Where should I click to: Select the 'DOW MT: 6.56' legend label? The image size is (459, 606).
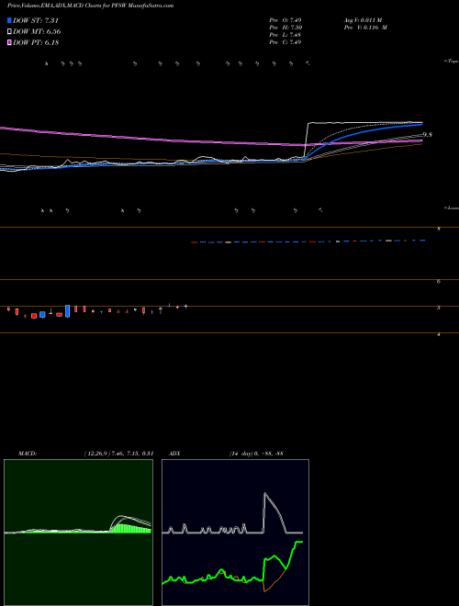pos(37,32)
